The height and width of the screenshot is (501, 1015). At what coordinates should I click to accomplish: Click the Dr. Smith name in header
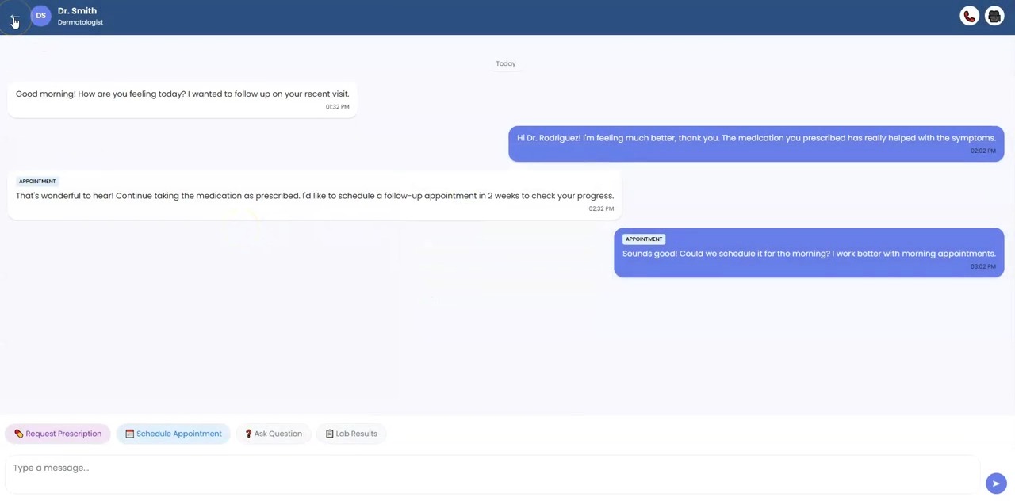pos(77,11)
